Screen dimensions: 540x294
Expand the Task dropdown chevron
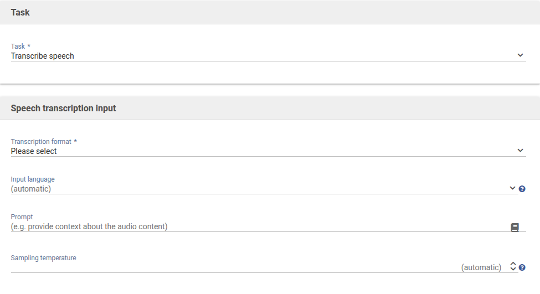coord(520,55)
